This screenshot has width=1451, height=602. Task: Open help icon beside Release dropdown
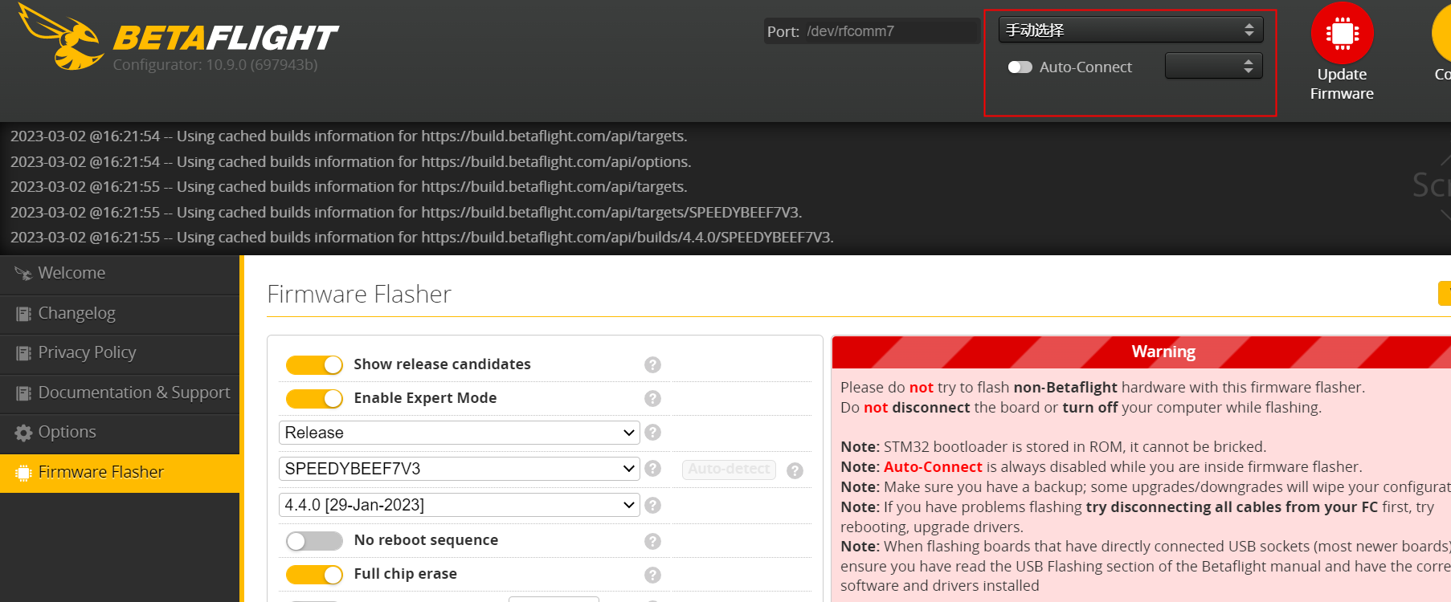tap(652, 433)
